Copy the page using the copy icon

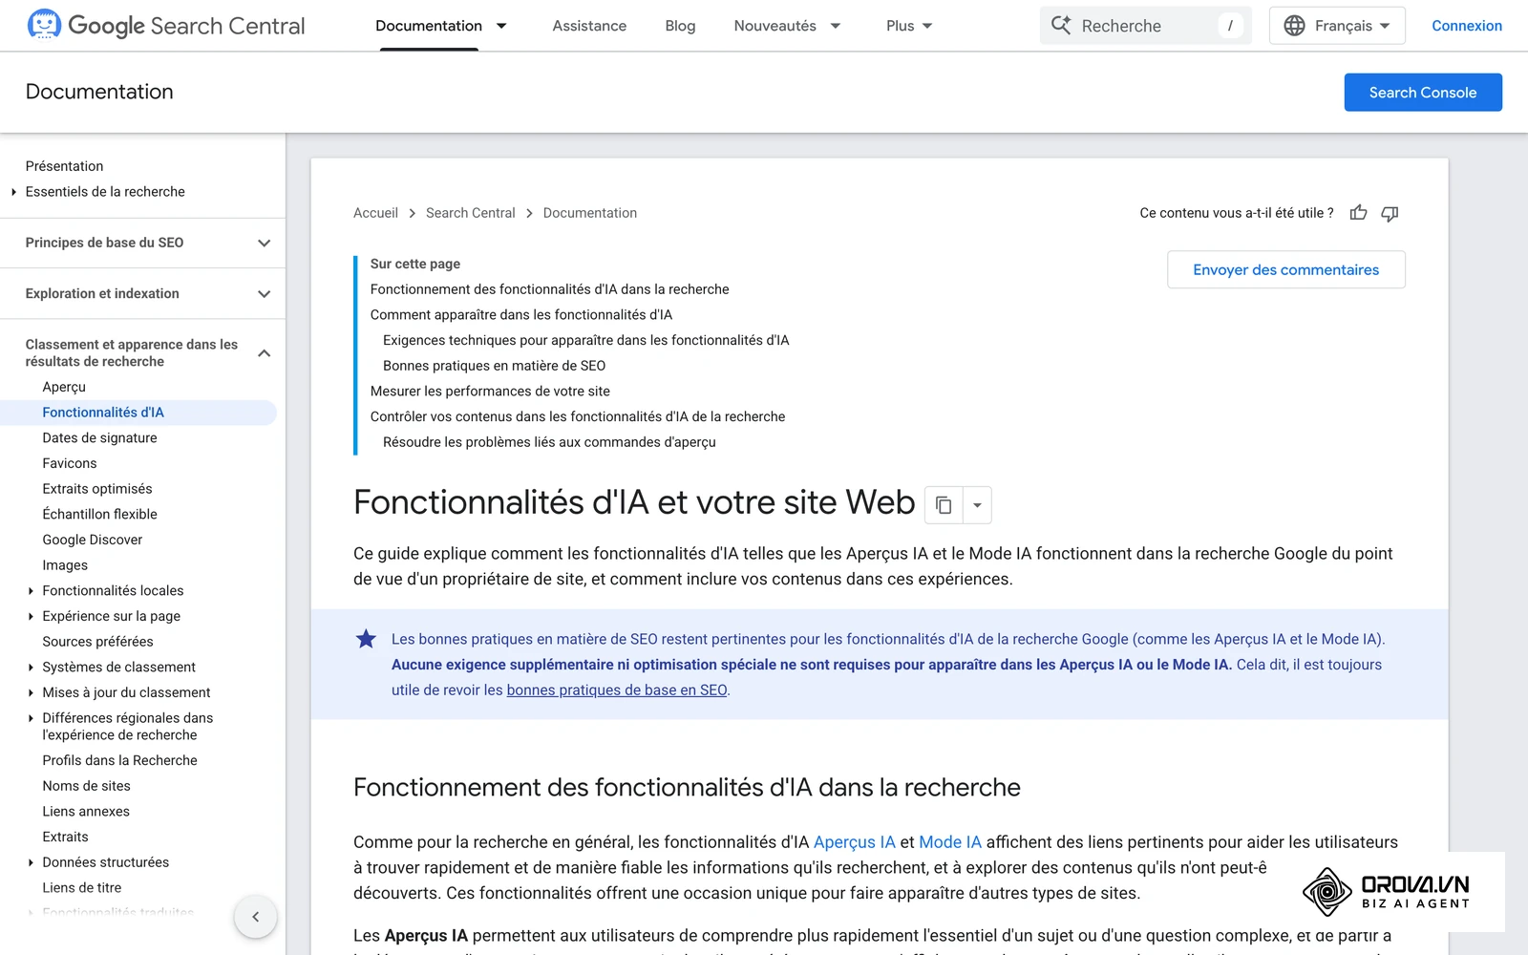944,505
